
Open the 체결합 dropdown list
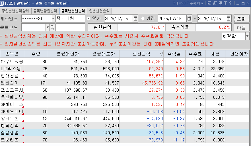point(247,36)
